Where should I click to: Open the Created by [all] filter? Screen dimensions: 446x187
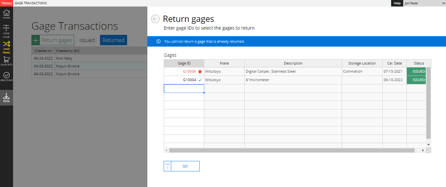pyautogui.click(x=63, y=51)
